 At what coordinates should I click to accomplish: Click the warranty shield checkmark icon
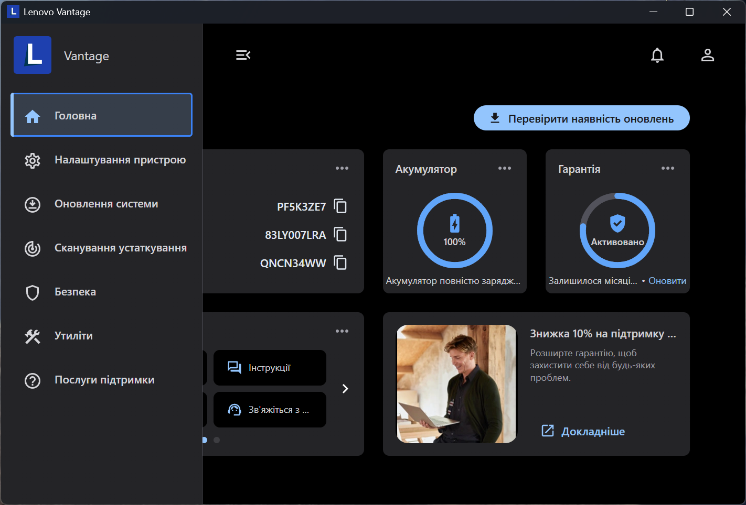click(617, 223)
